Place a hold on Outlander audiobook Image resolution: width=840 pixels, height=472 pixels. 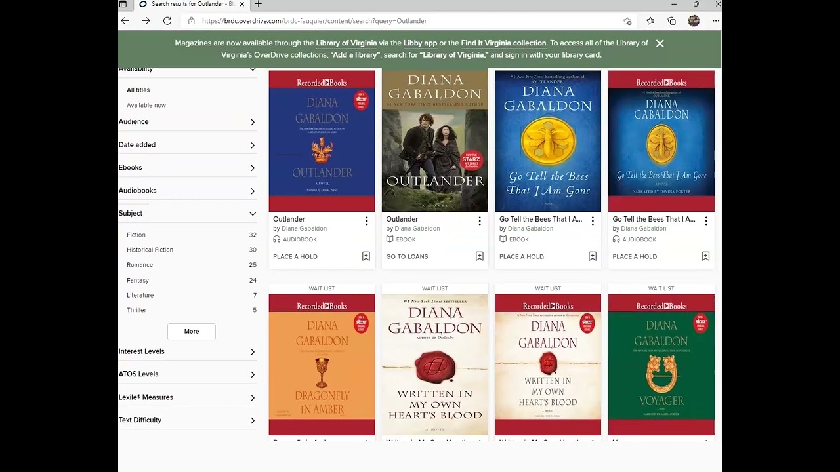coord(295,256)
